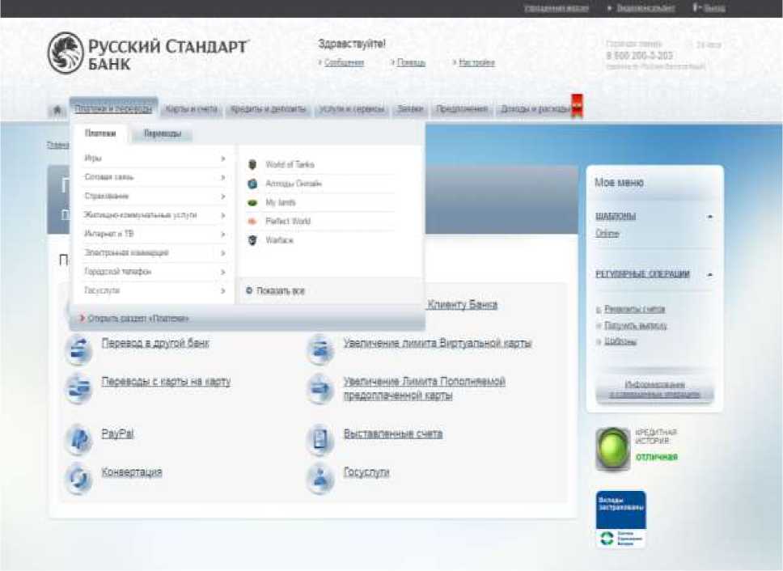This screenshot has height=571, width=783.
Task: Click the icon beside Увеличение лимита Виртуальной карты
Action: coord(320,349)
